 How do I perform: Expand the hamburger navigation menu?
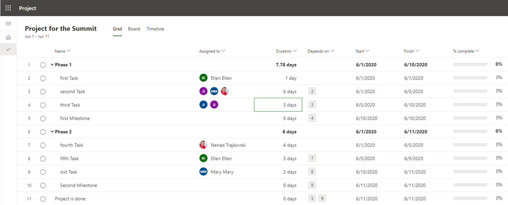click(8, 24)
